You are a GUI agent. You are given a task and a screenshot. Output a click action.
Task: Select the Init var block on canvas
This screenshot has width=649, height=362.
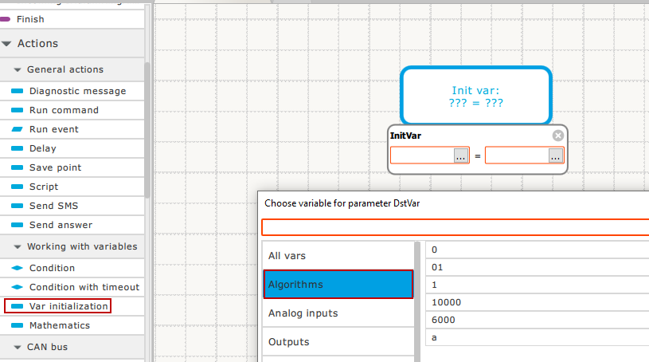(475, 96)
